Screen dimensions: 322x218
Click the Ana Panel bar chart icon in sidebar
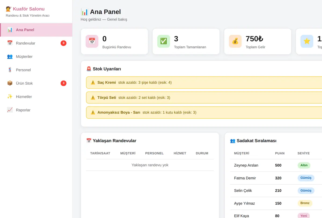10,30
